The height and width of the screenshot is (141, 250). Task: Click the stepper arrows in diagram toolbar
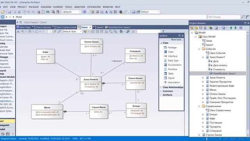(x=50, y=32)
